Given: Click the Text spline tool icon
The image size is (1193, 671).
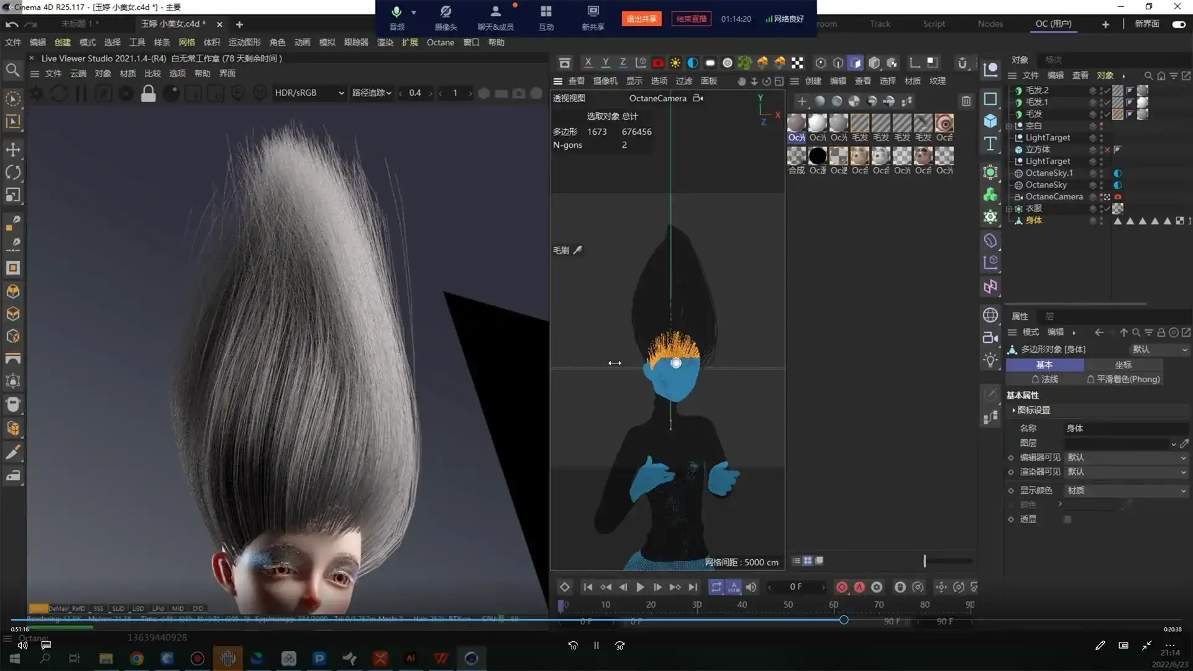Looking at the screenshot, I should coord(990,144).
